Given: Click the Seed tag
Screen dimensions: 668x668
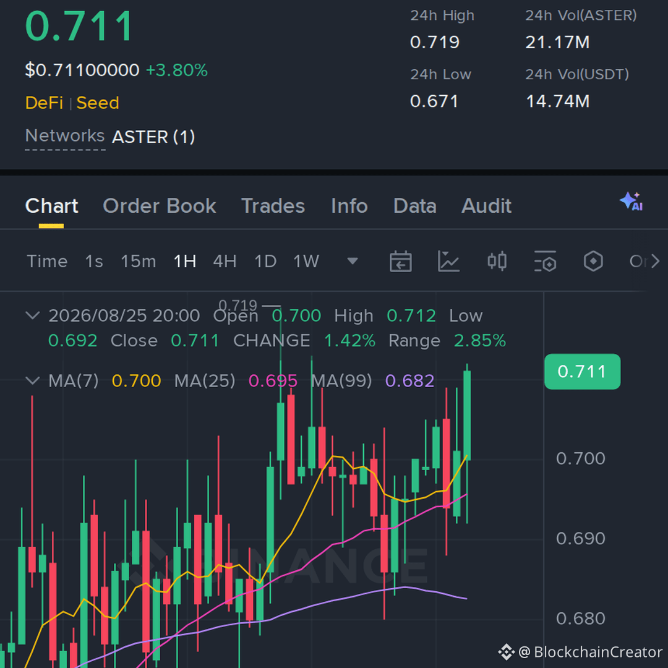Looking at the screenshot, I should click(x=98, y=103).
